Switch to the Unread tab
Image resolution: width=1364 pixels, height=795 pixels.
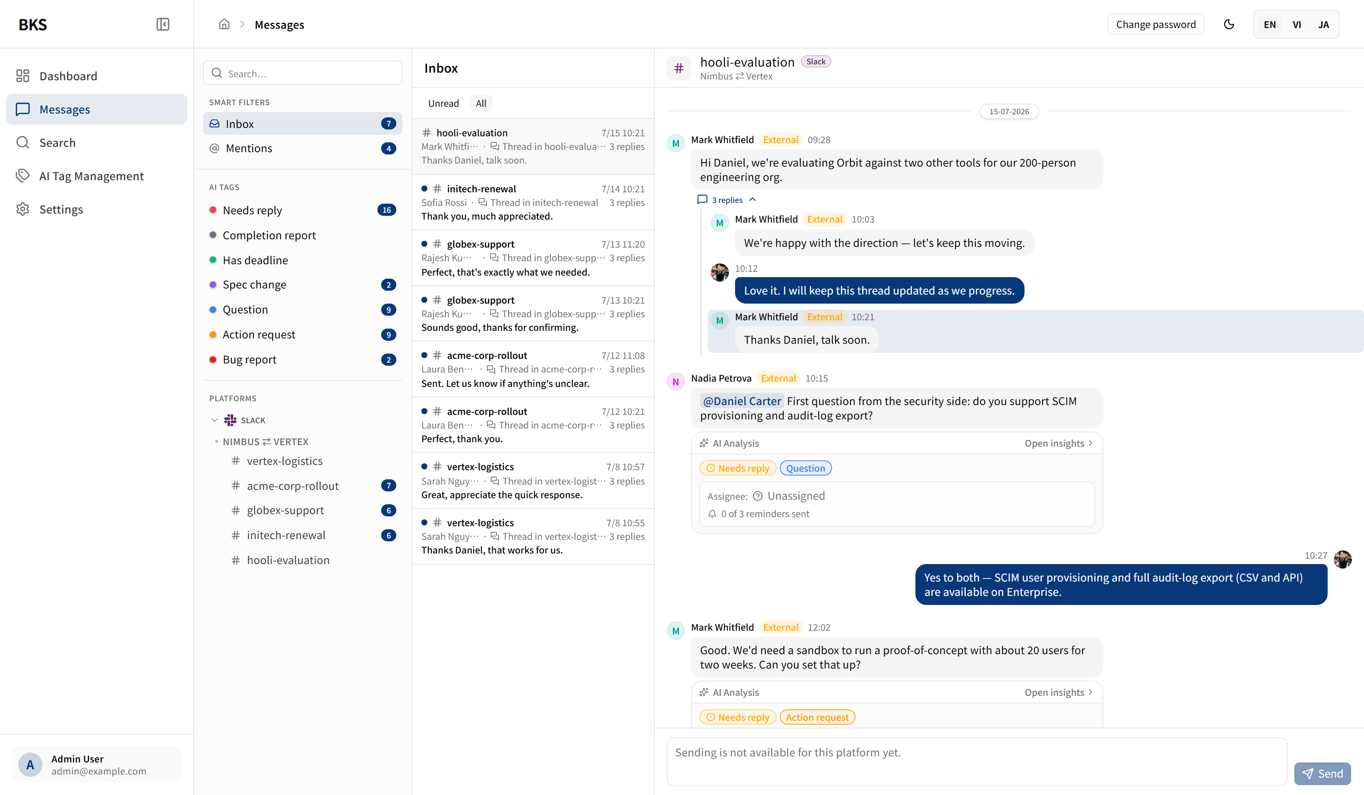pos(443,103)
